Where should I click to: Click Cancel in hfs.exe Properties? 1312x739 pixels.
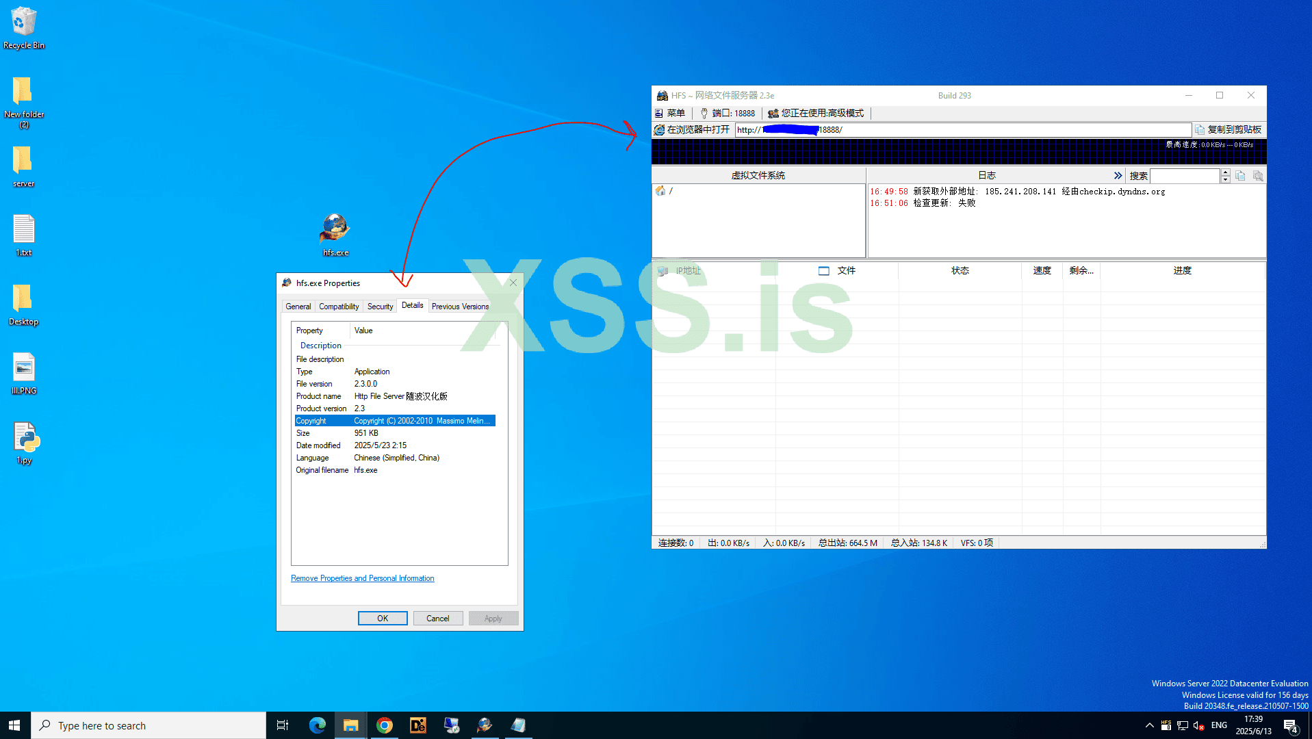(438, 619)
